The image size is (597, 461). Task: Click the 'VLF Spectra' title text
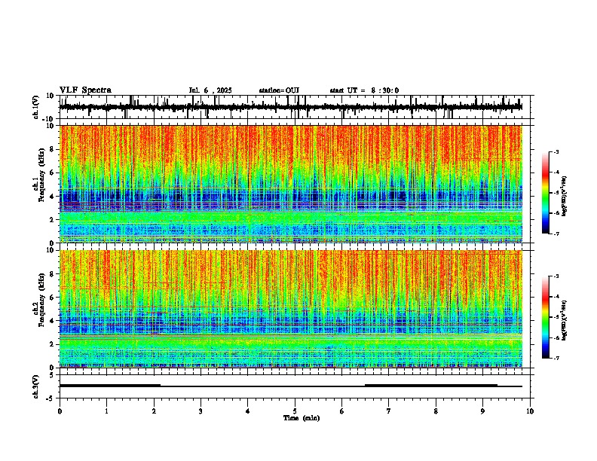point(85,90)
